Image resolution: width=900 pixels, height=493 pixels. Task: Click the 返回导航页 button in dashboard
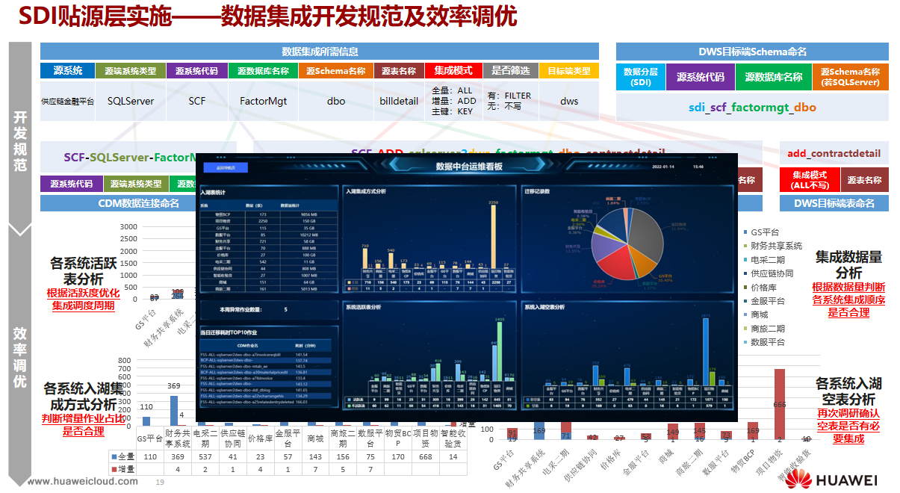click(226, 168)
